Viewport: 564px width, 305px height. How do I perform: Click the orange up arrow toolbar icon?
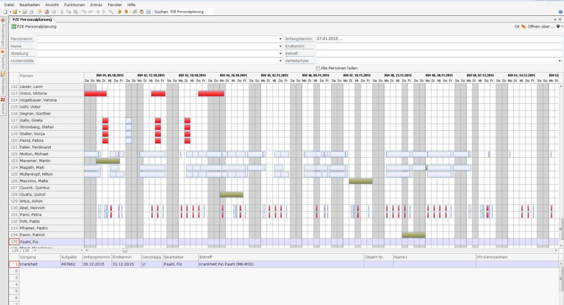[x=120, y=12]
